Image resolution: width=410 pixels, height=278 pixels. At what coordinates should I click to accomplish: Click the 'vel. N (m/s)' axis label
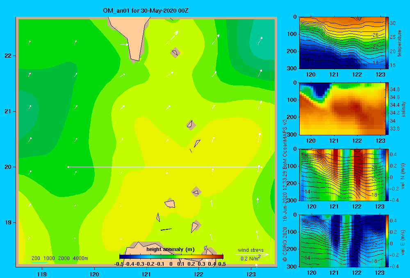403,176
